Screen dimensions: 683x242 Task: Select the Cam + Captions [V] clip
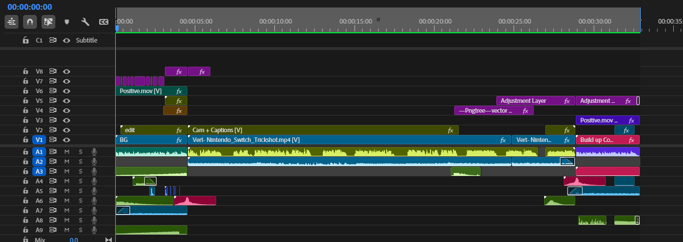tap(323, 130)
